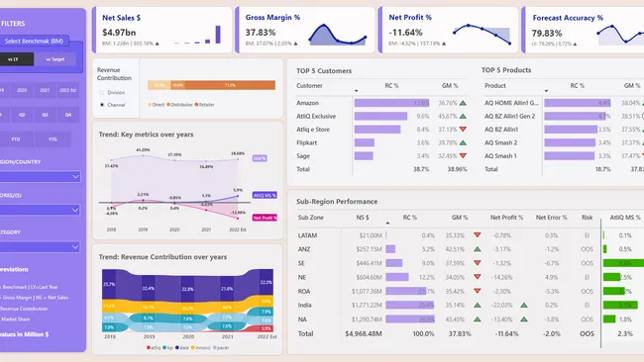Viewport: 644px width, 362px height.
Task: Select the Channel radio button
Action: click(102, 105)
